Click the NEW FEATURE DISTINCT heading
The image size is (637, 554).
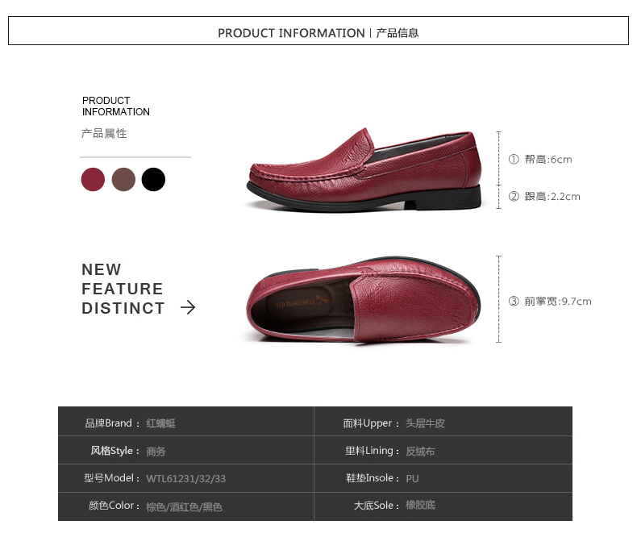point(123,289)
